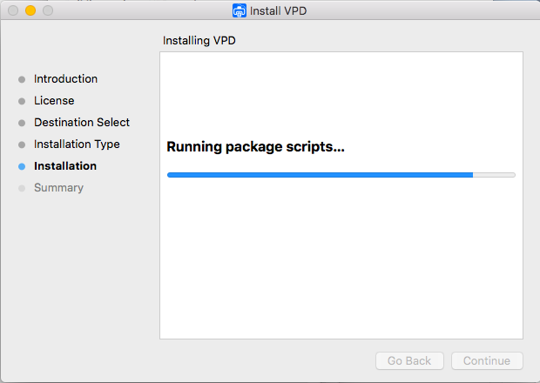This screenshot has height=383, width=540.
Task: Minimize the installer with yellow button
Action: (30, 10)
